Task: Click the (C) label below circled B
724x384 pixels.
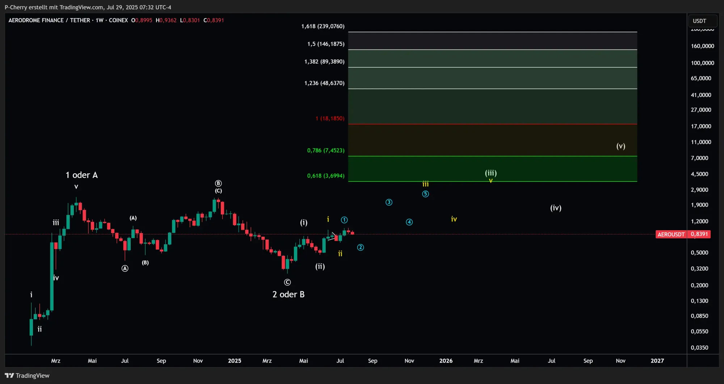Action: click(218, 191)
